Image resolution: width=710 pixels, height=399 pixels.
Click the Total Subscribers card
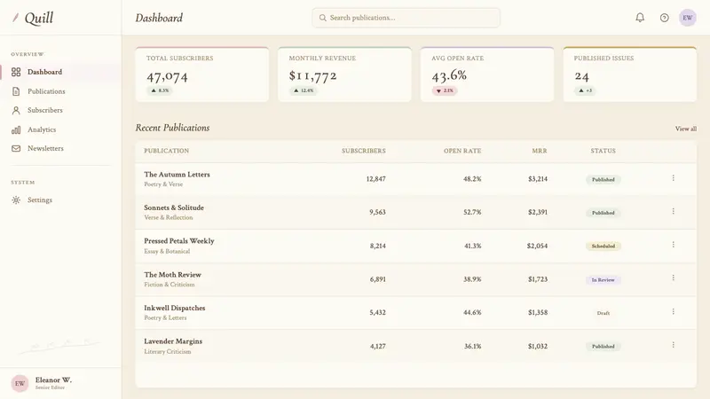[x=202, y=74]
